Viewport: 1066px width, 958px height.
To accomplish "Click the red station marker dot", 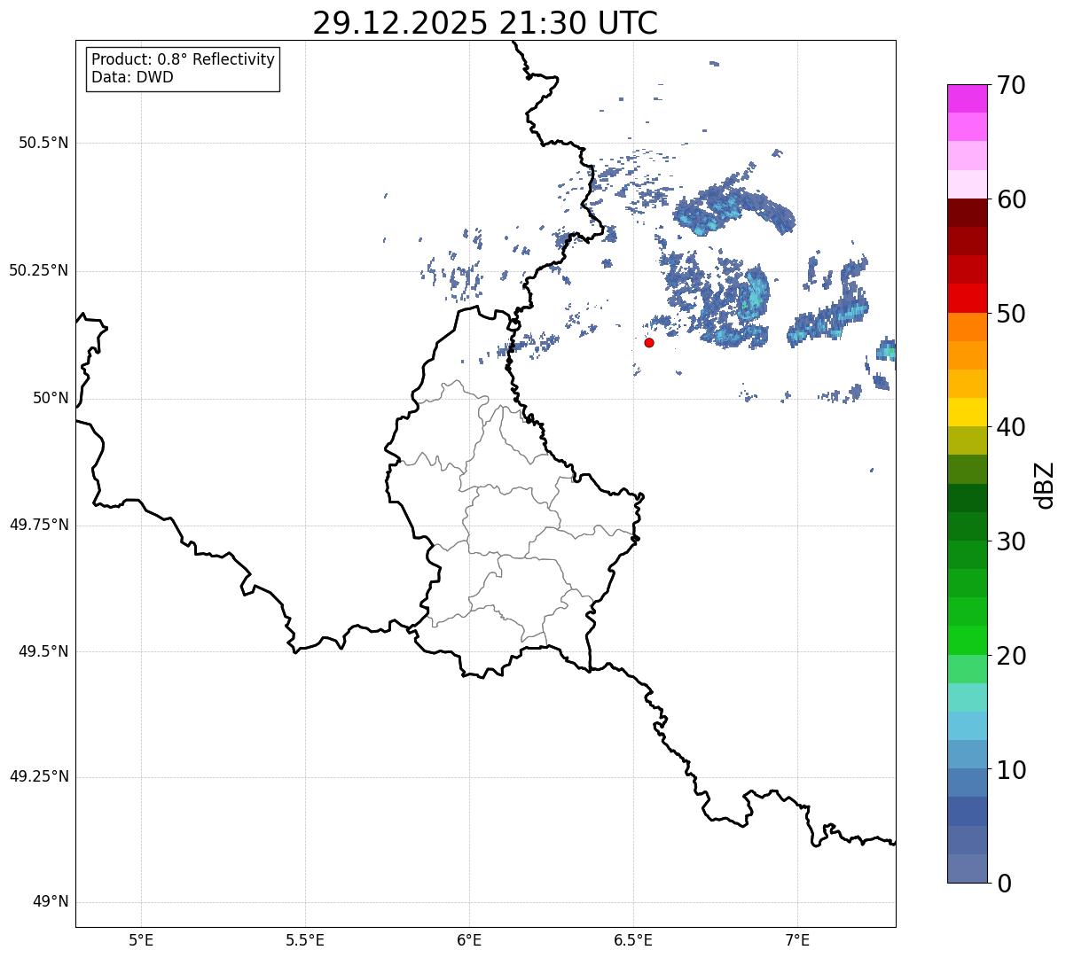I will 649,343.
